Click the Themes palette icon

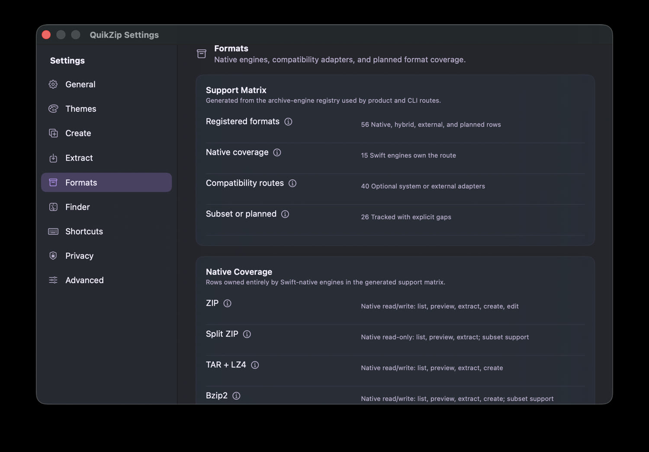[x=53, y=109]
